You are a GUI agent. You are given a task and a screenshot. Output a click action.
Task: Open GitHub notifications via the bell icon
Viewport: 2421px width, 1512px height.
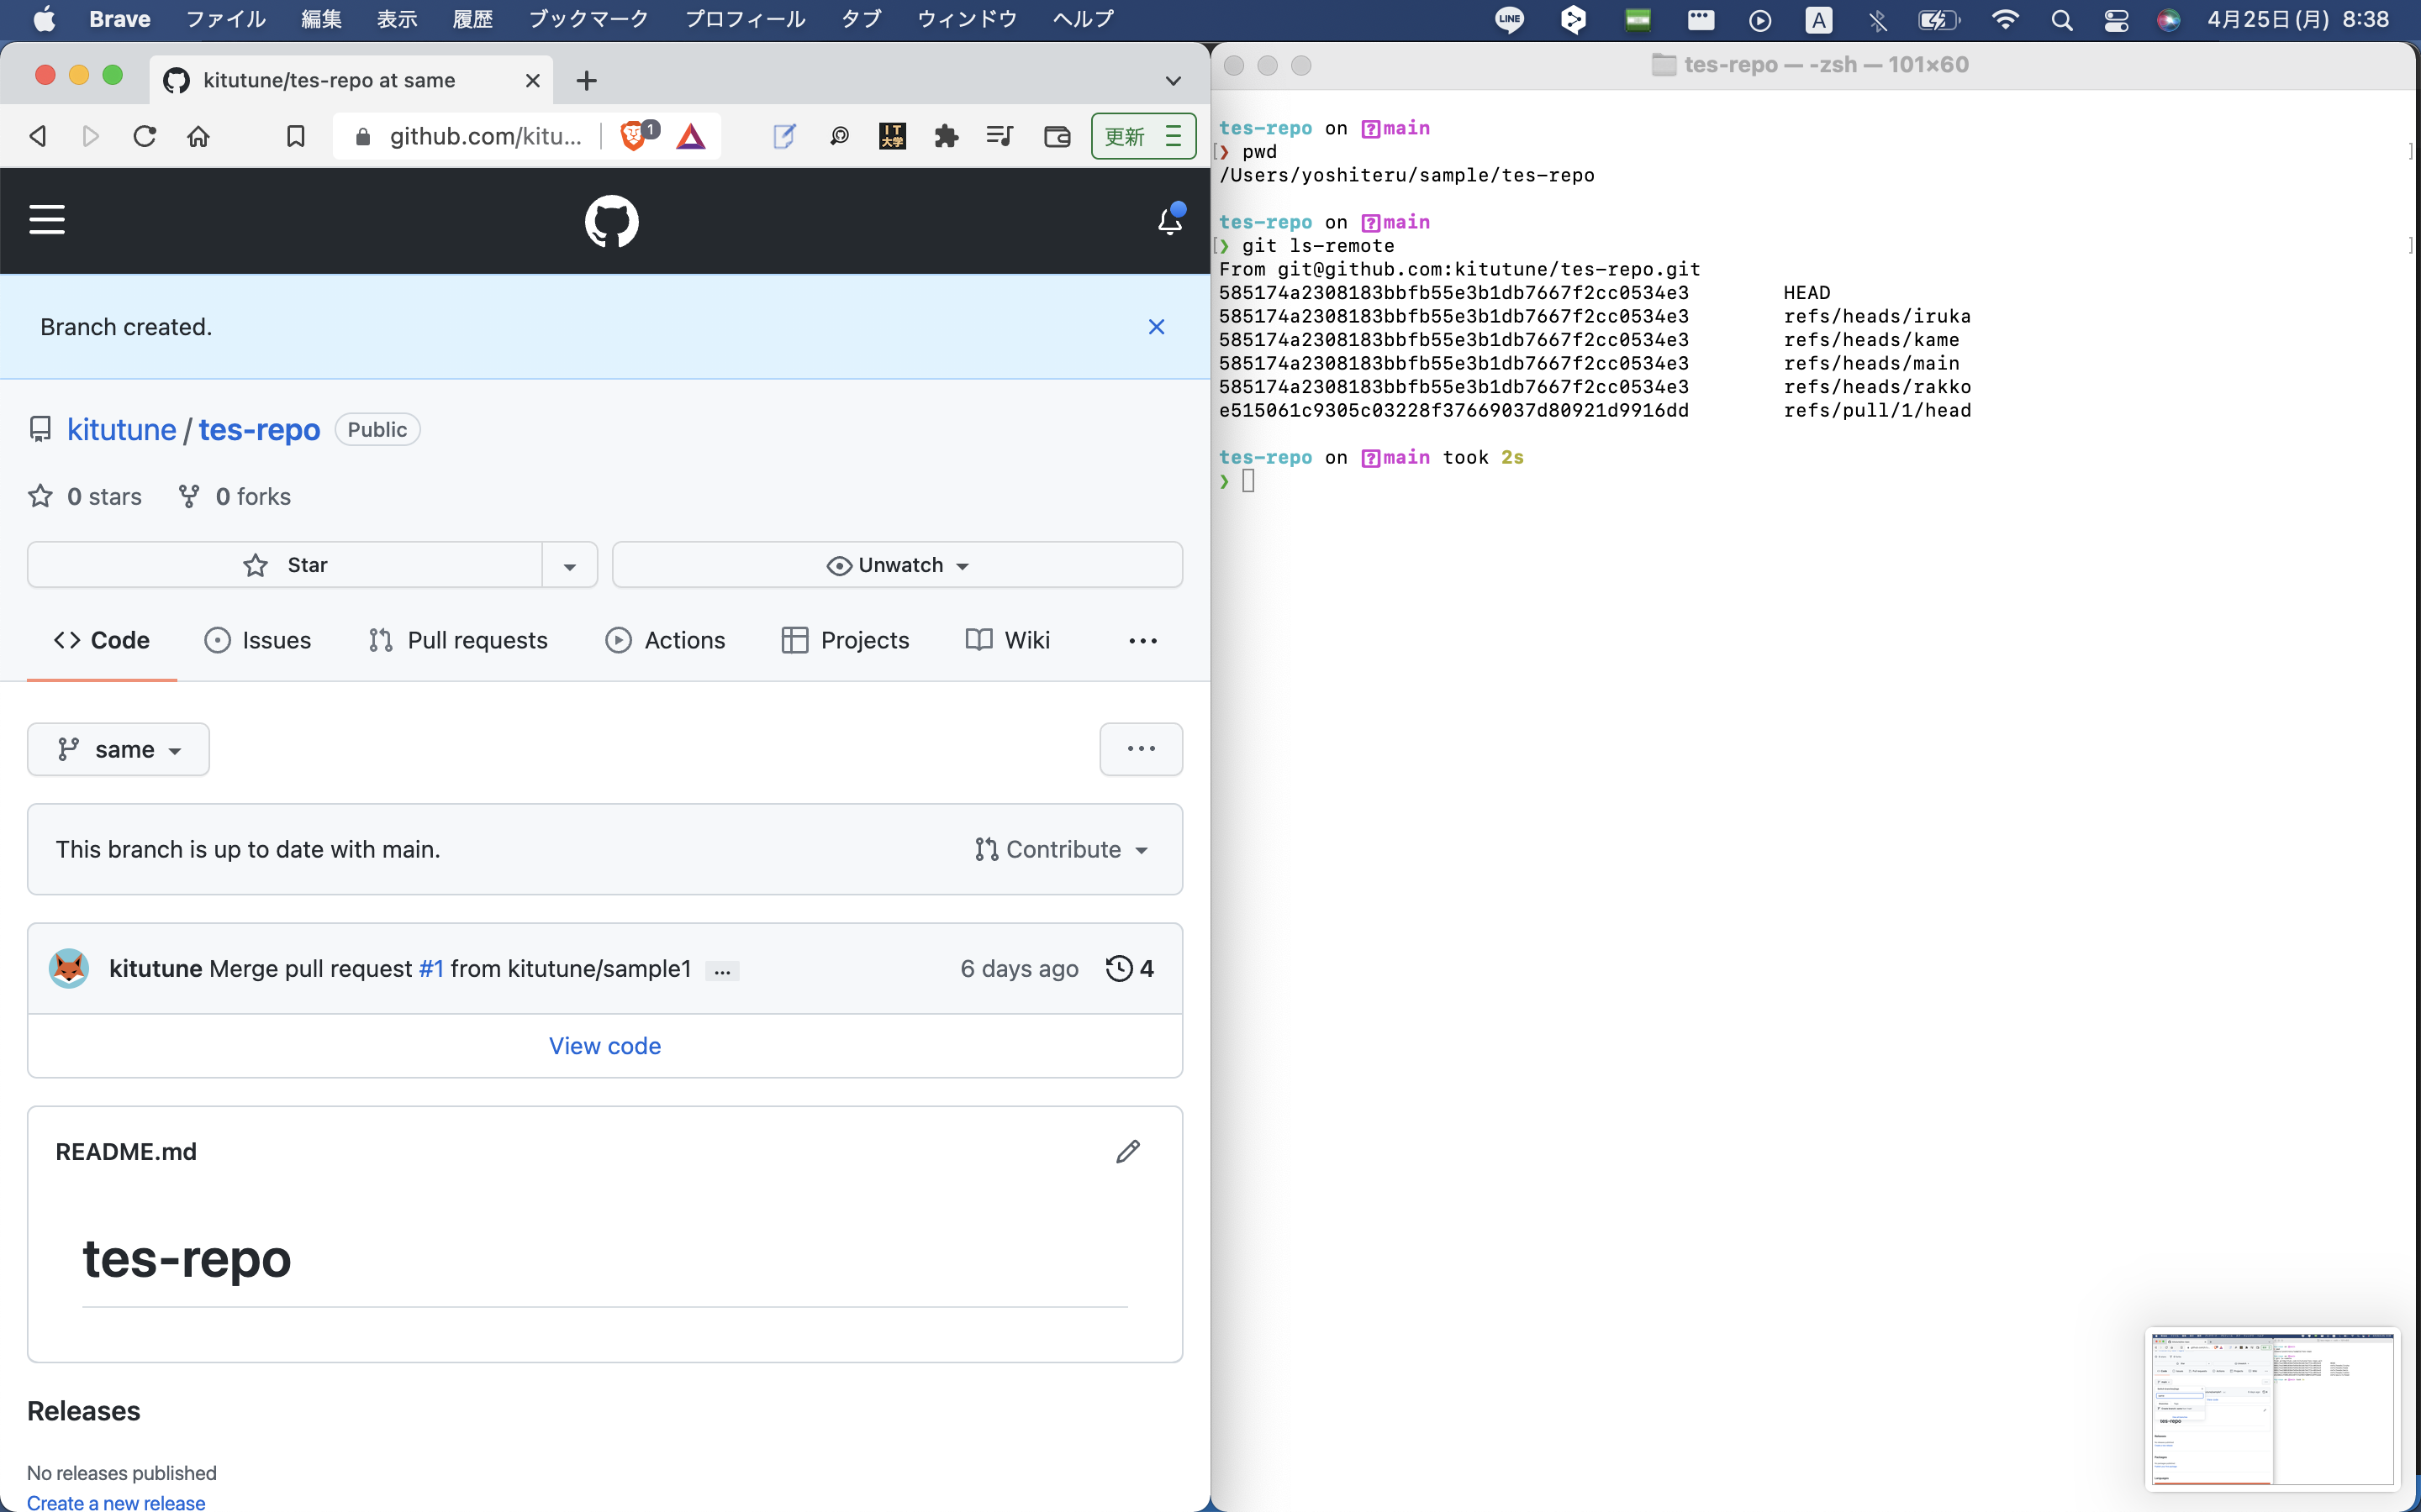[x=1168, y=221]
